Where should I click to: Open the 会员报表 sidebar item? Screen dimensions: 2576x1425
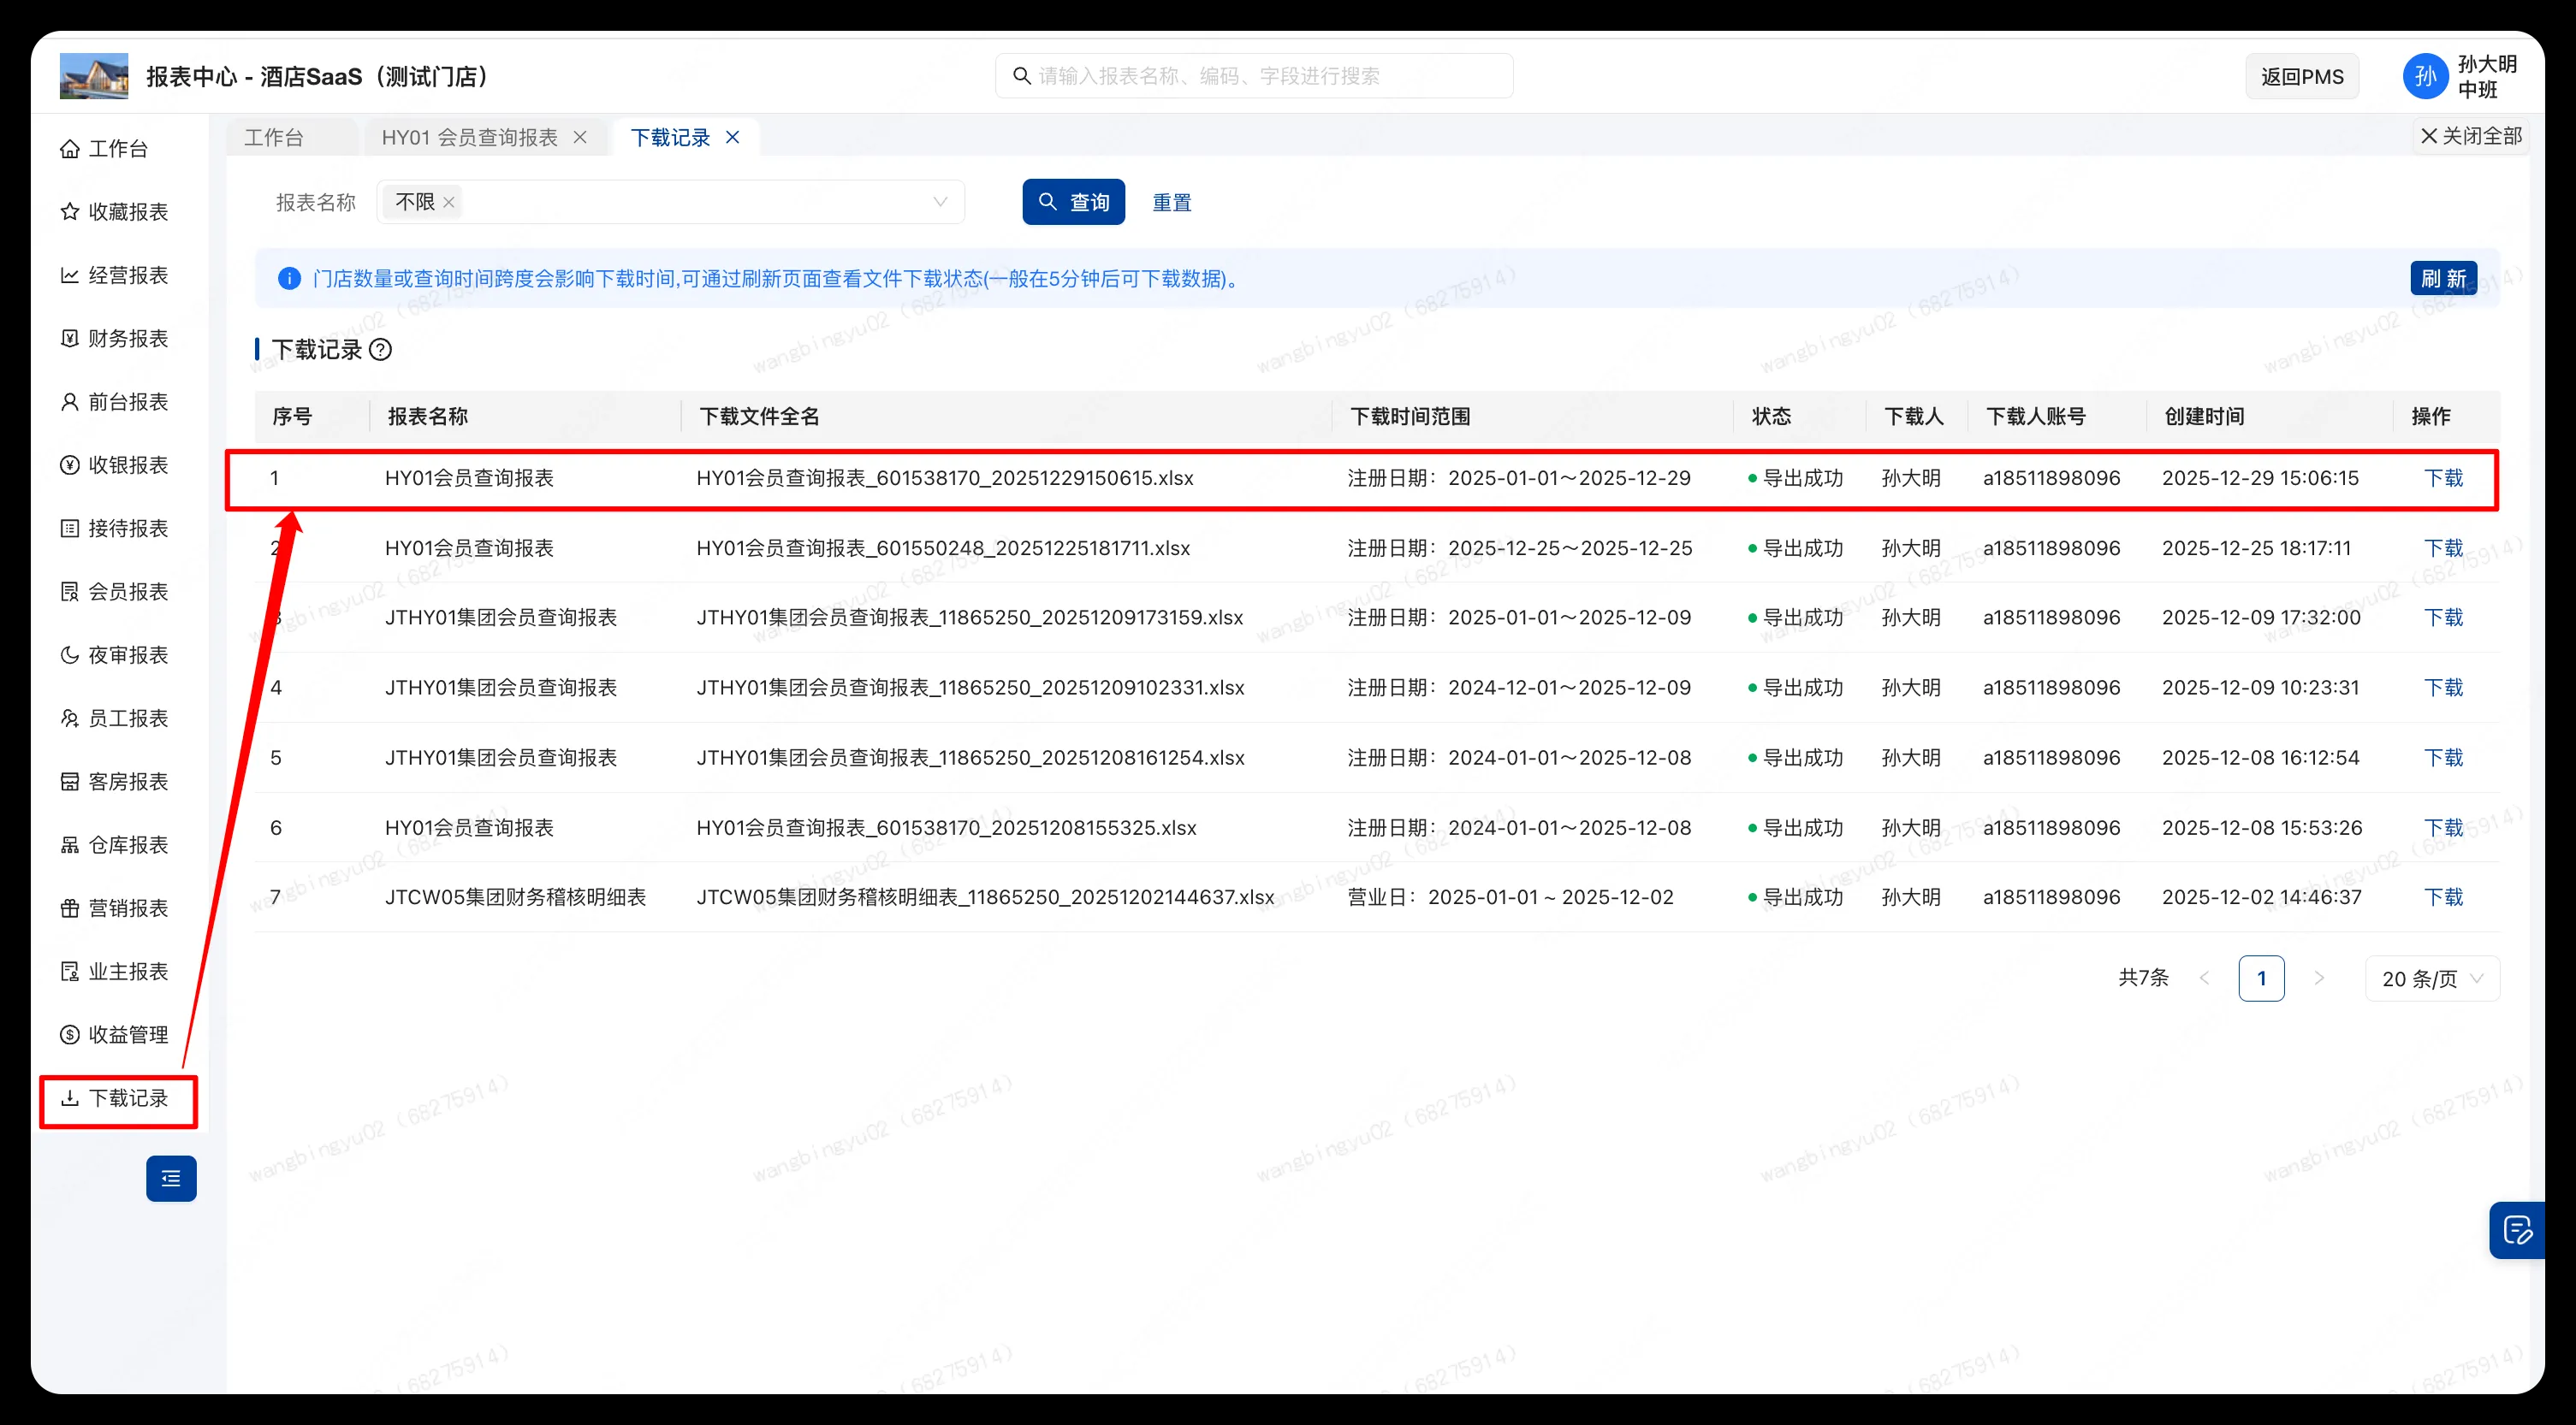(x=118, y=590)
